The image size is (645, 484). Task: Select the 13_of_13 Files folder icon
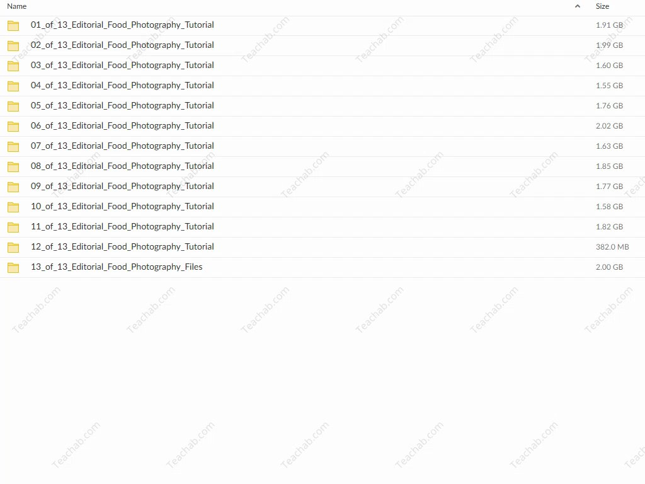click(13, 267)
